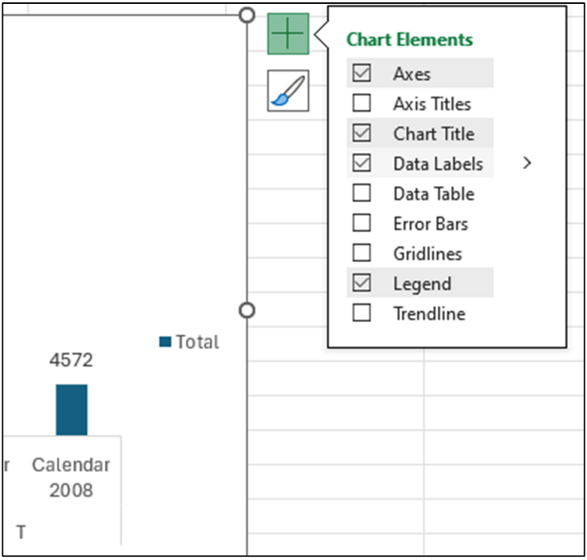The image size is (587, 560).
Task: Check the Trendline checkbox
Action: tap(362, 313)
